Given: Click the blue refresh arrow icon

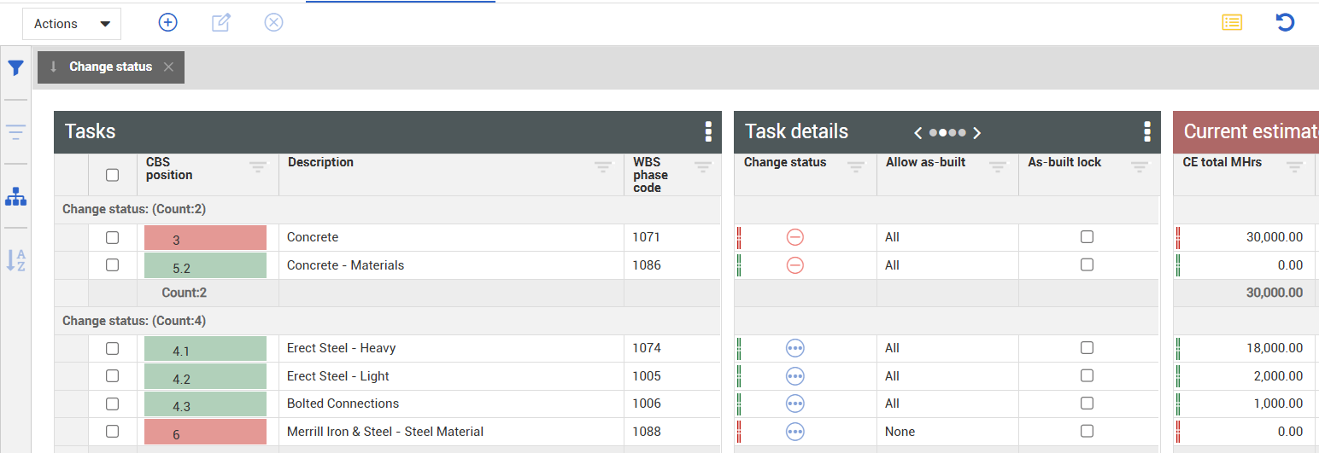Looking at the screenshot, I should (1285, 23).
